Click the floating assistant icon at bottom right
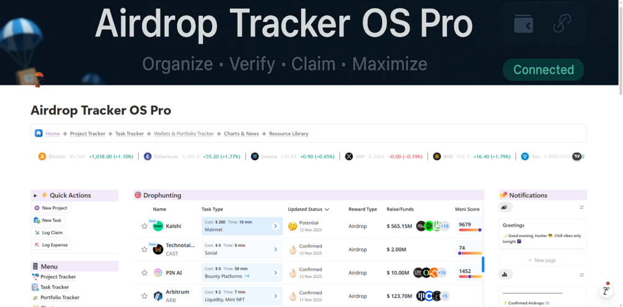623x307 pixels. click(x=606, y=290)
